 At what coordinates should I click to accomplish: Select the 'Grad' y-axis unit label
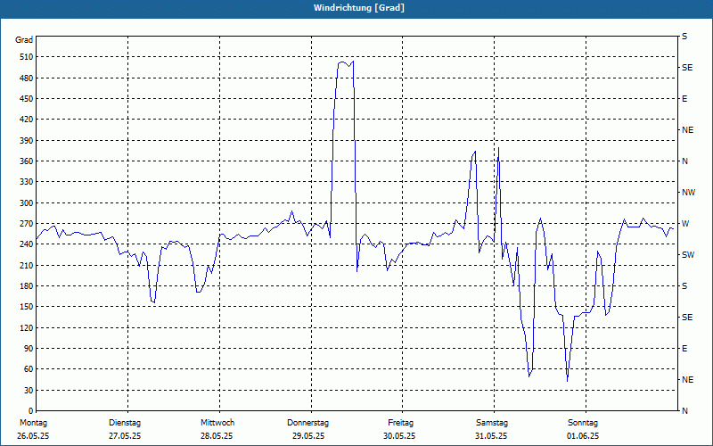click(24, 40)
